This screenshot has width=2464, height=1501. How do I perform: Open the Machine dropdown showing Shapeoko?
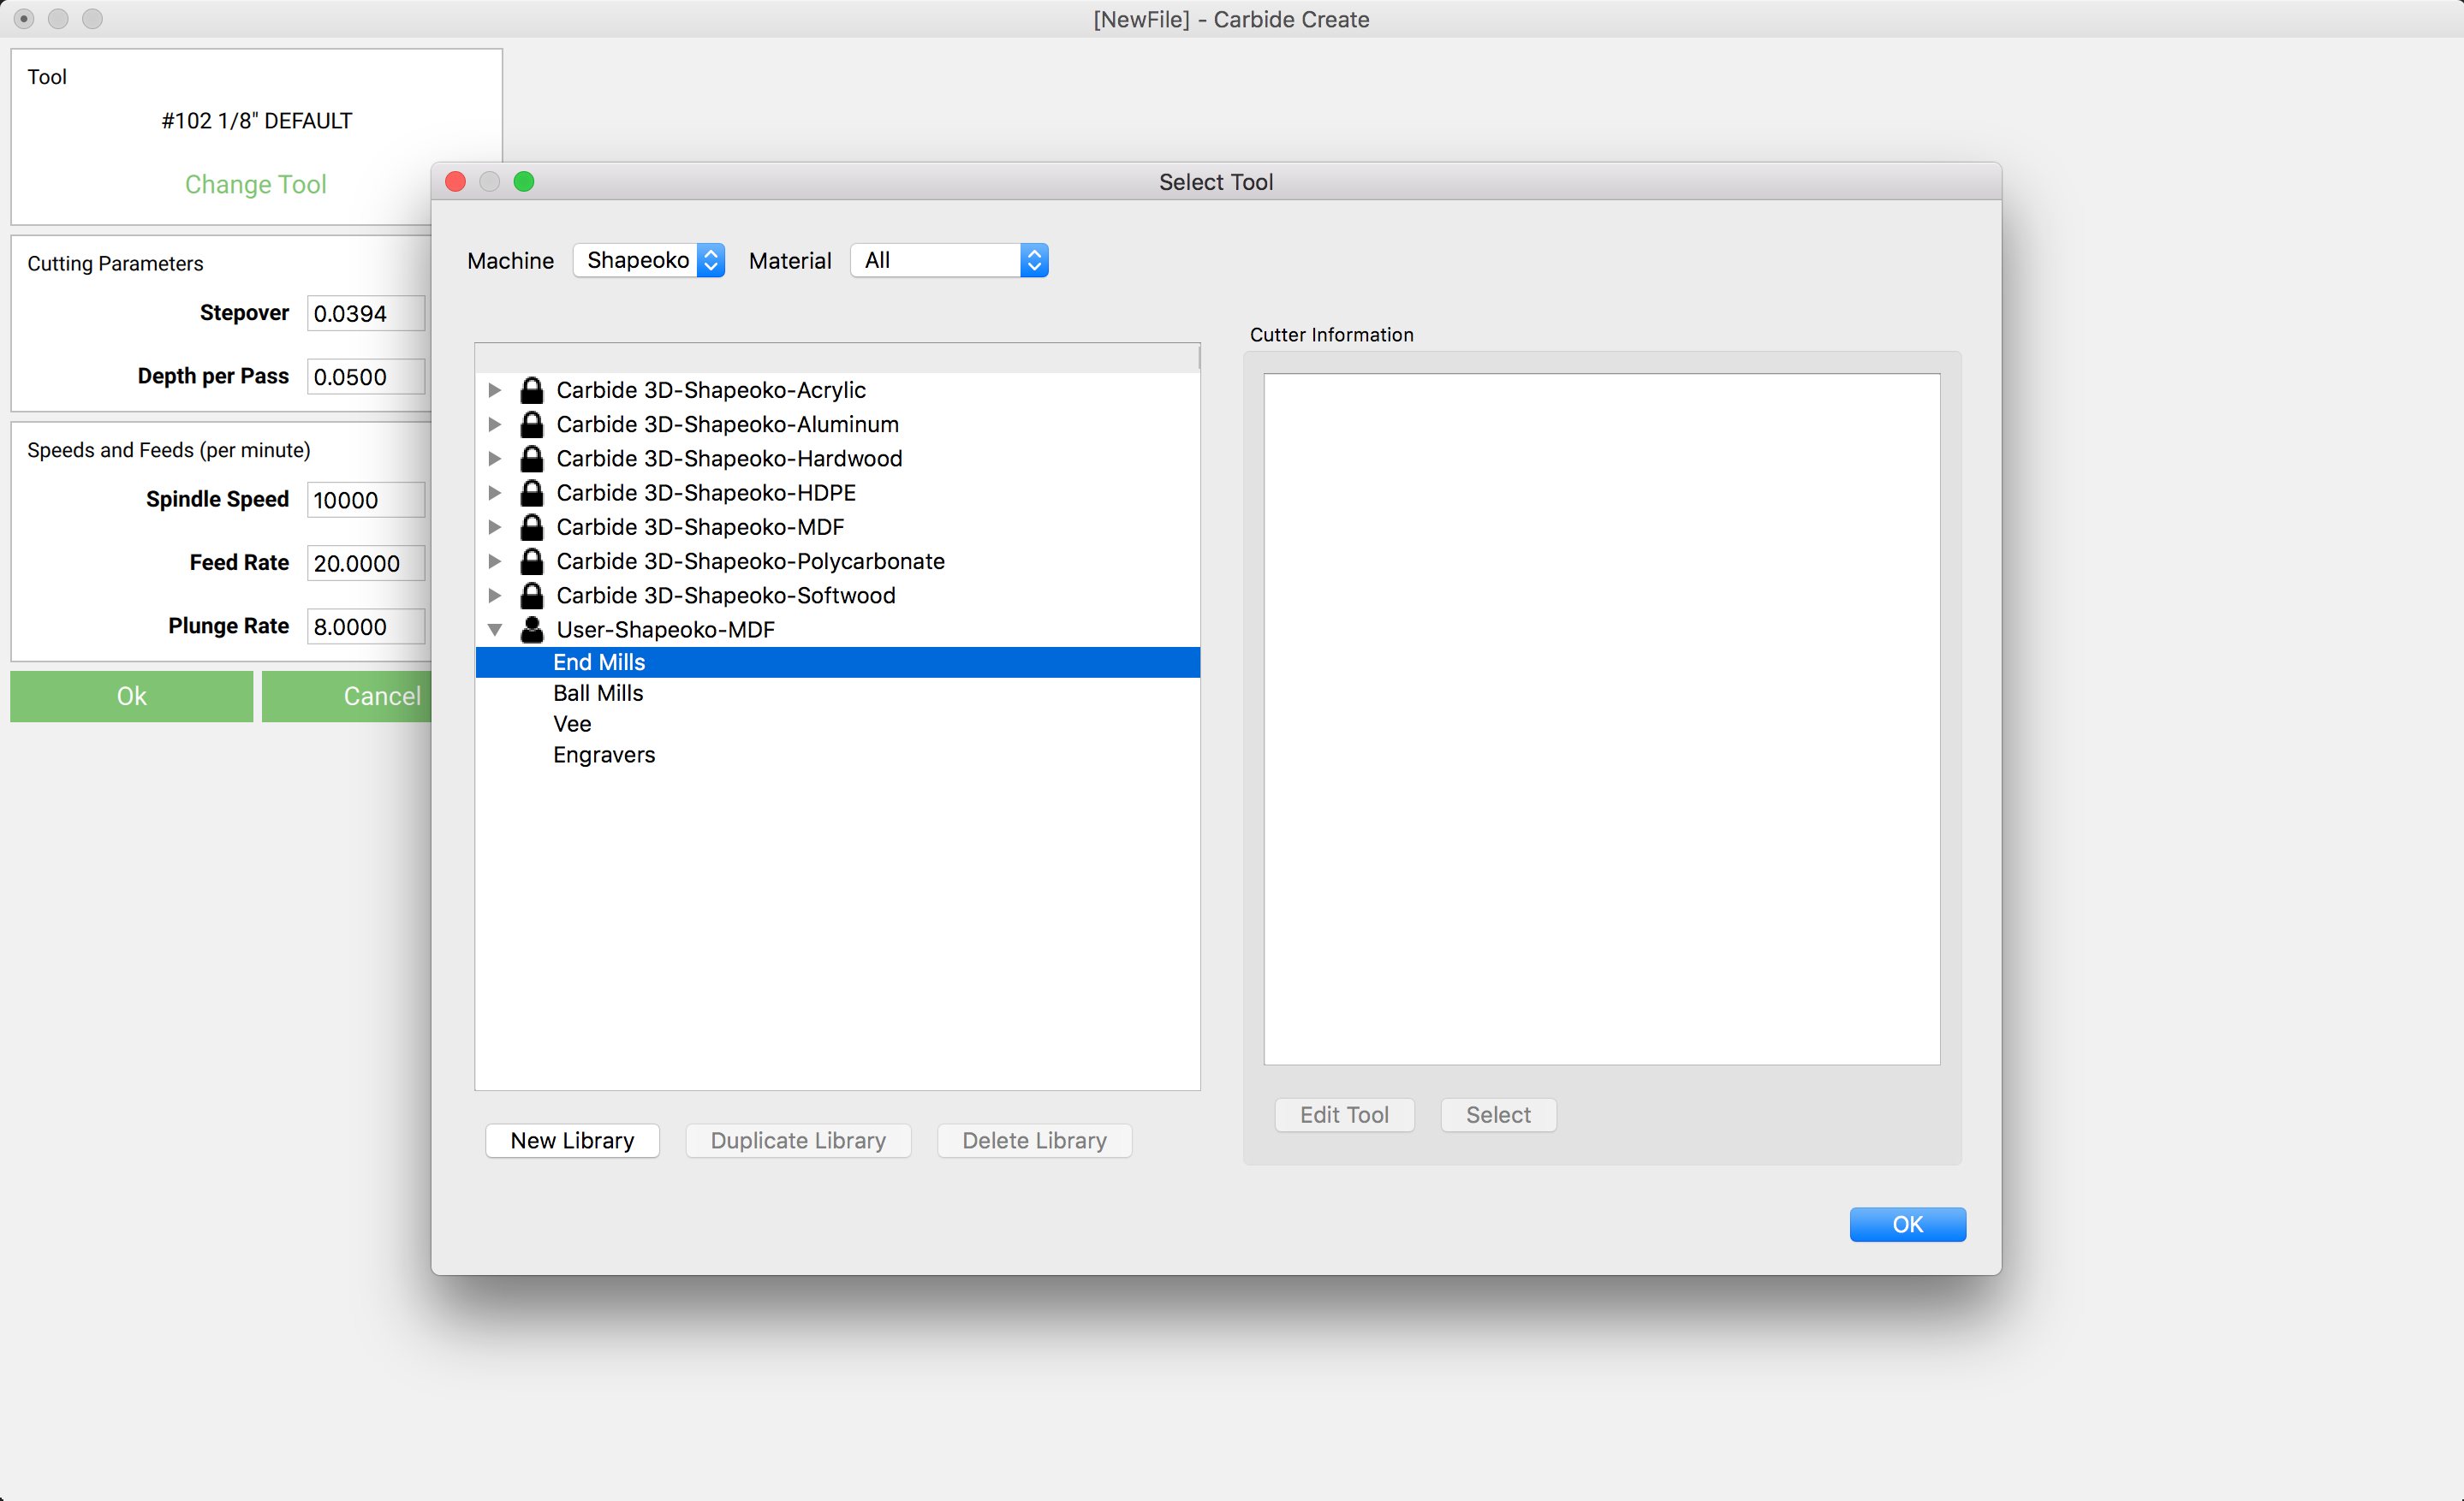648,260
